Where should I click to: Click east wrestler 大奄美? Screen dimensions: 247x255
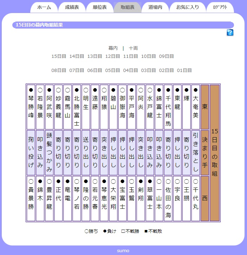point(196,107)
